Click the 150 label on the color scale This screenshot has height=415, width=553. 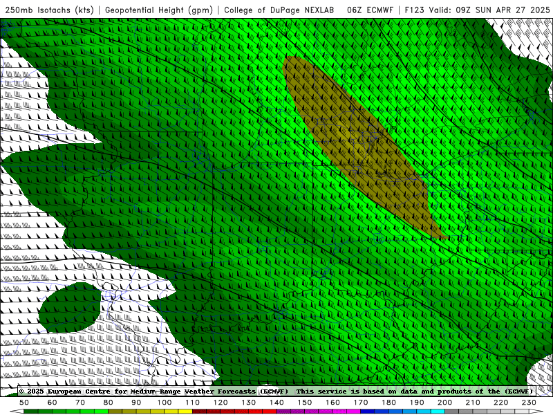point(304,403)
